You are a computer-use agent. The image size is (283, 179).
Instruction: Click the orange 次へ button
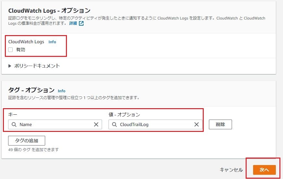[x=264, y=170]
